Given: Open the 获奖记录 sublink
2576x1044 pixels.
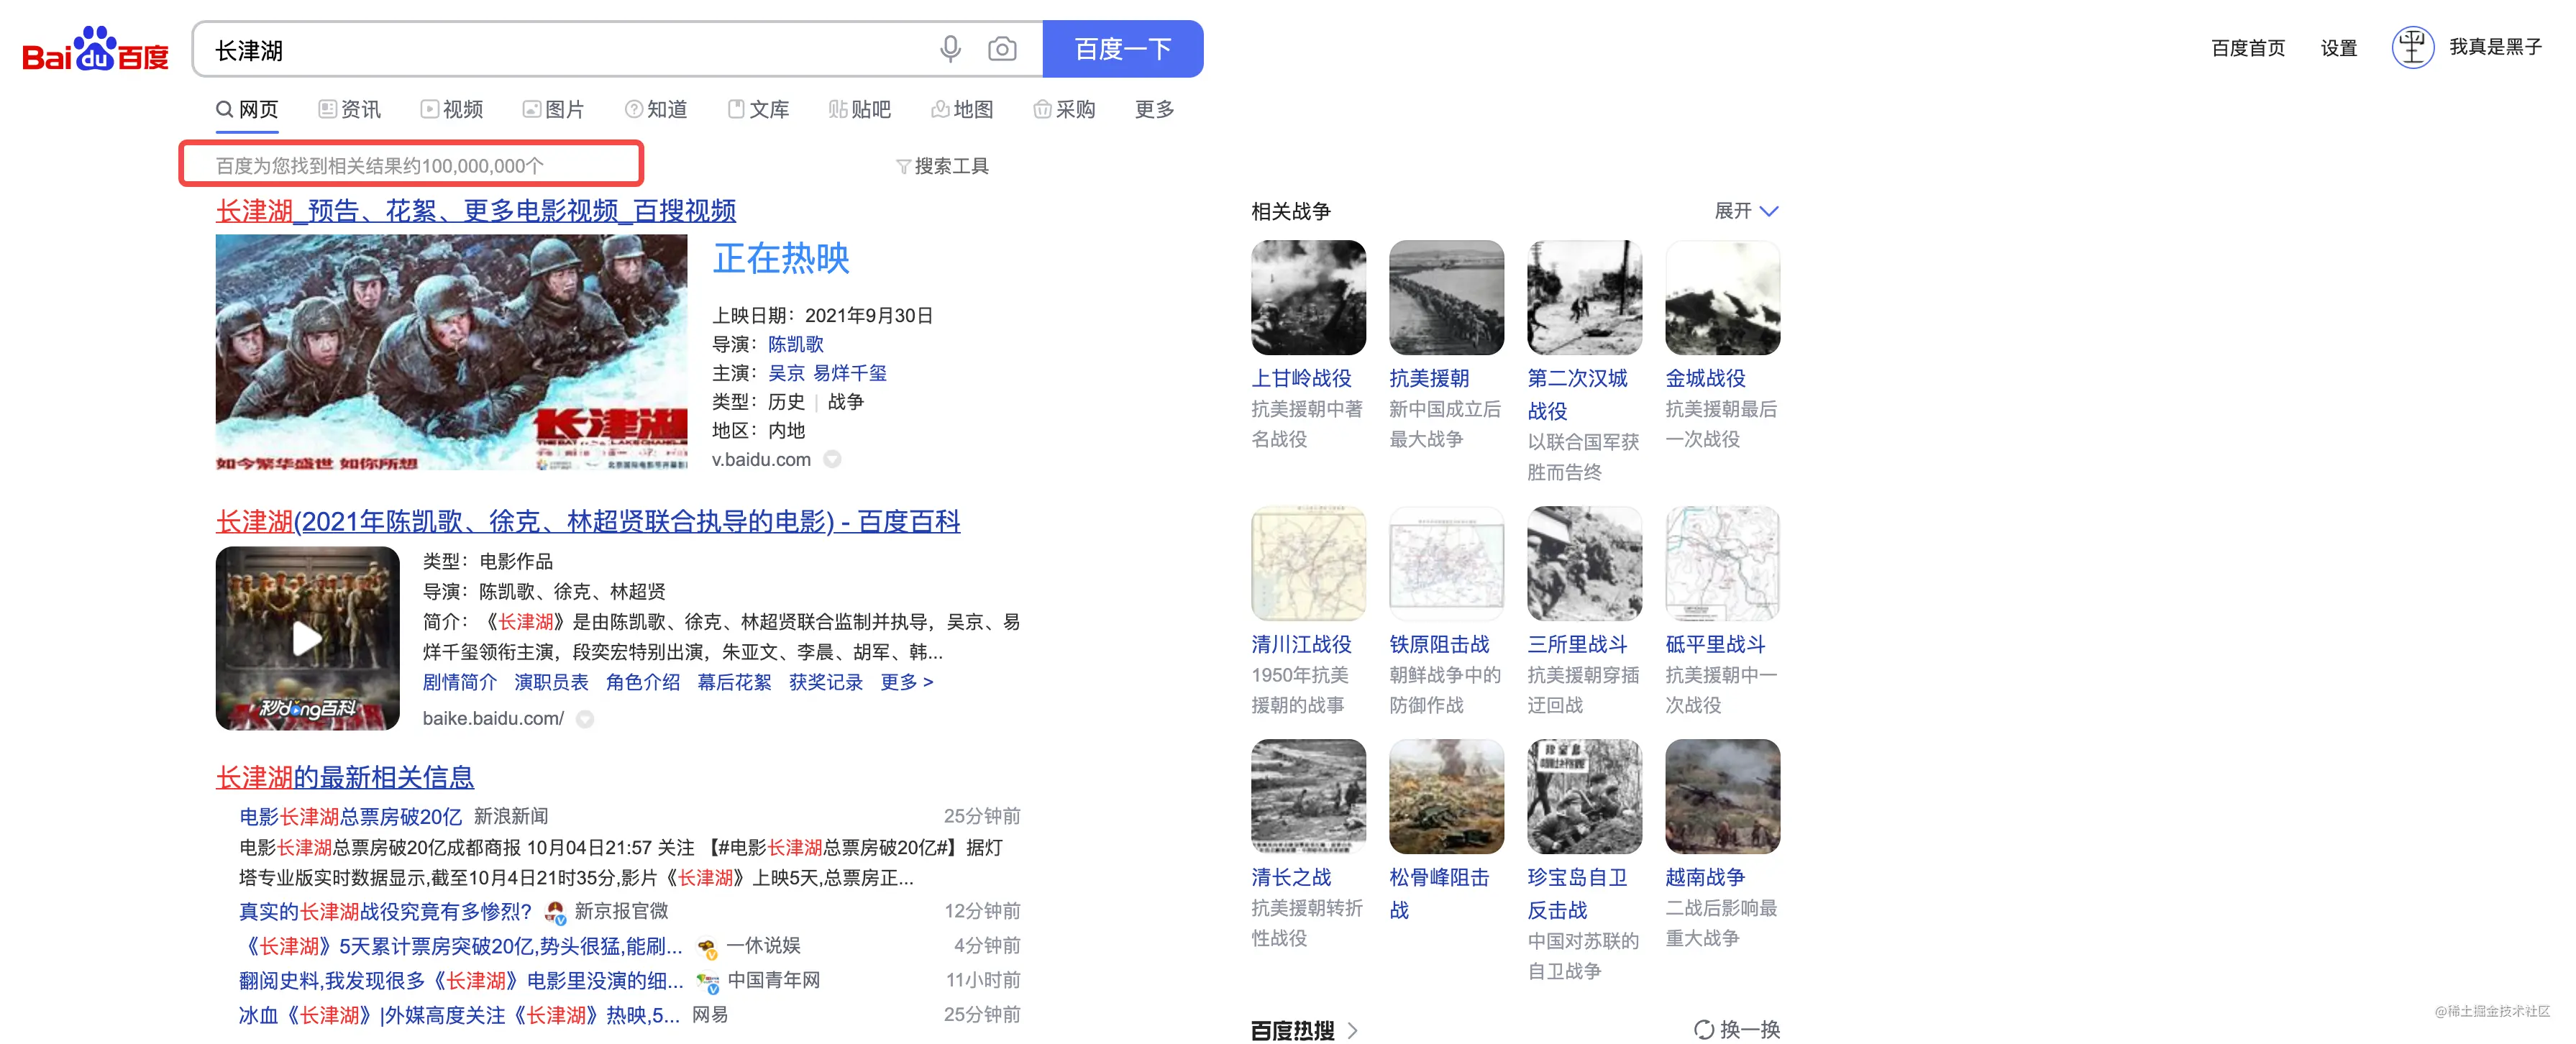Looking at the screenshot, I should click(826, 682).
